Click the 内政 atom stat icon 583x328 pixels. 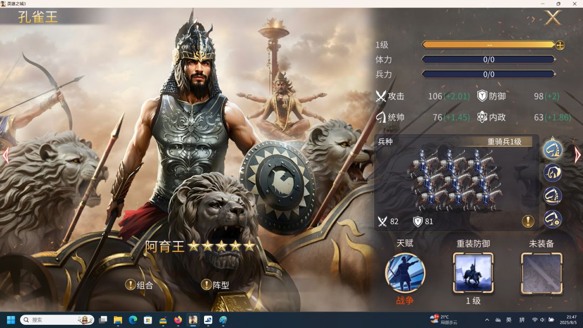[482, 117]
